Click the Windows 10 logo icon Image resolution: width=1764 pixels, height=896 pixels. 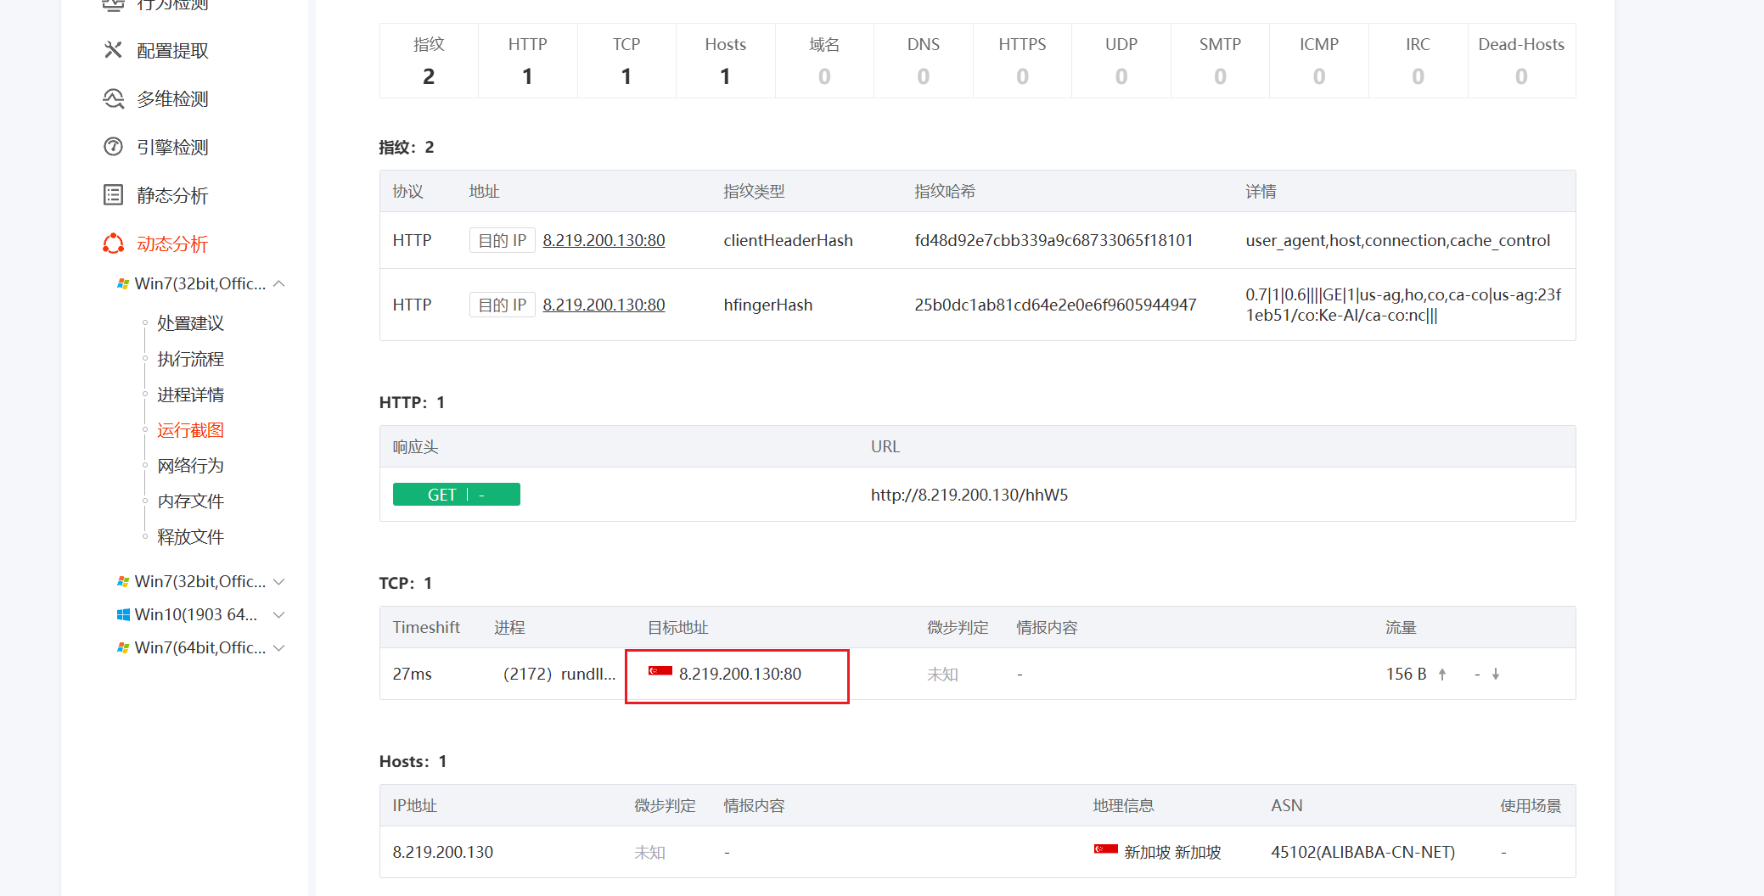tap(123, 614)
